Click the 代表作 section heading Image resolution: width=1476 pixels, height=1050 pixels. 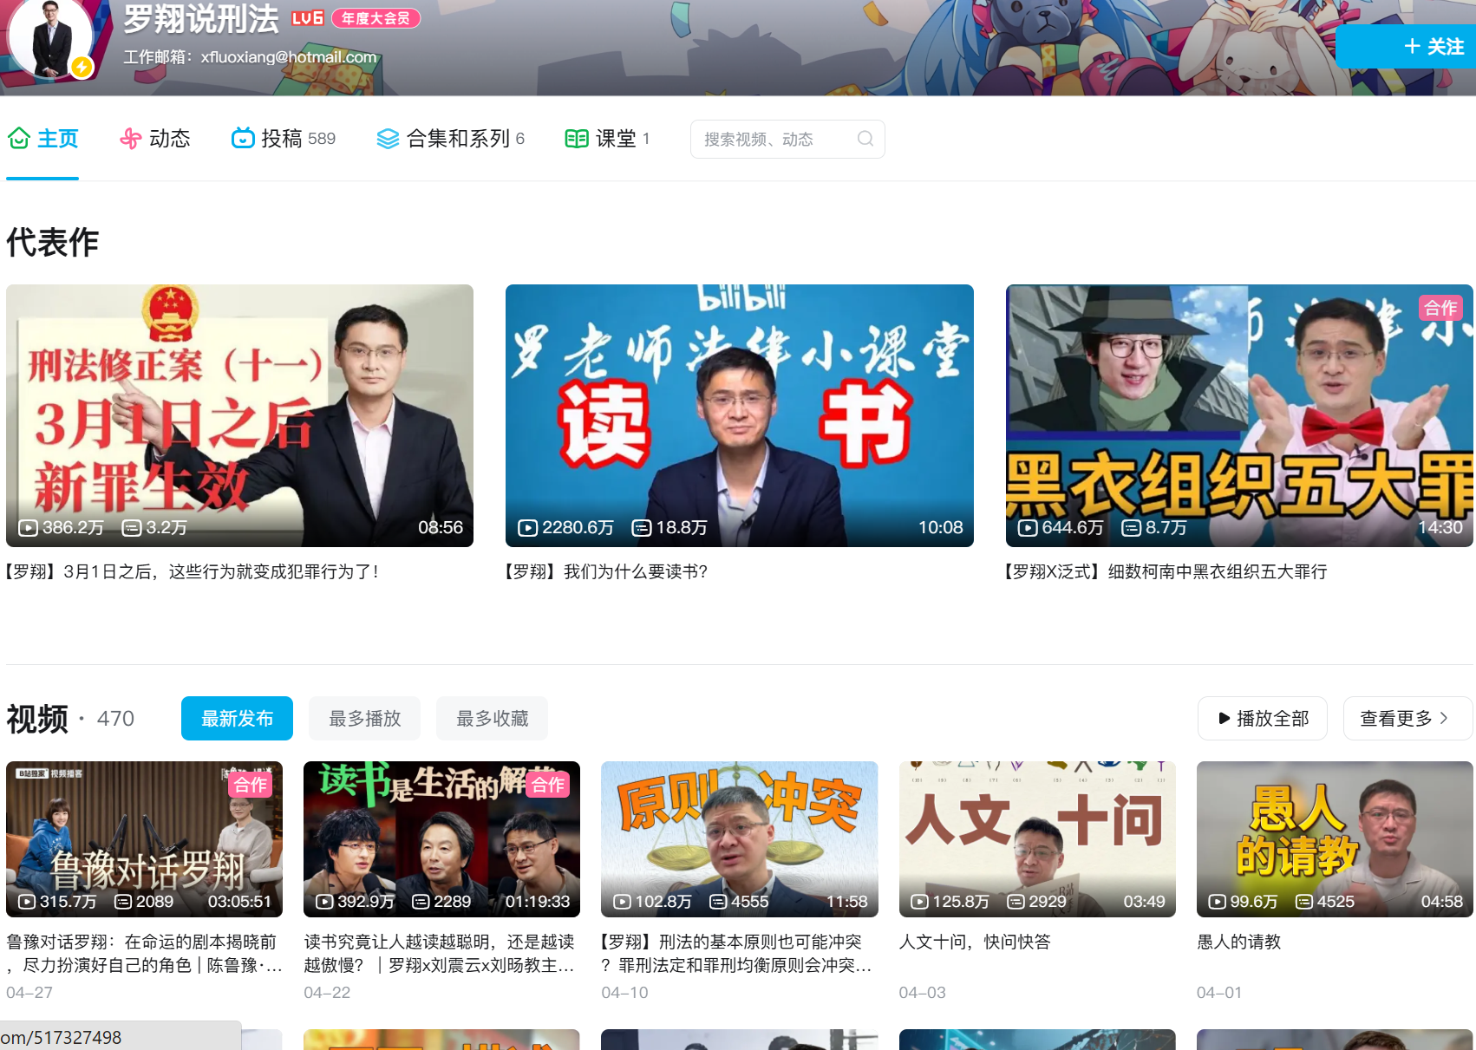[x=53, y=242]
